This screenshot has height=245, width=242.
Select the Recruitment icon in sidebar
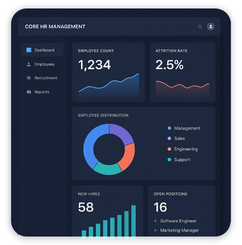click(29, 78)
